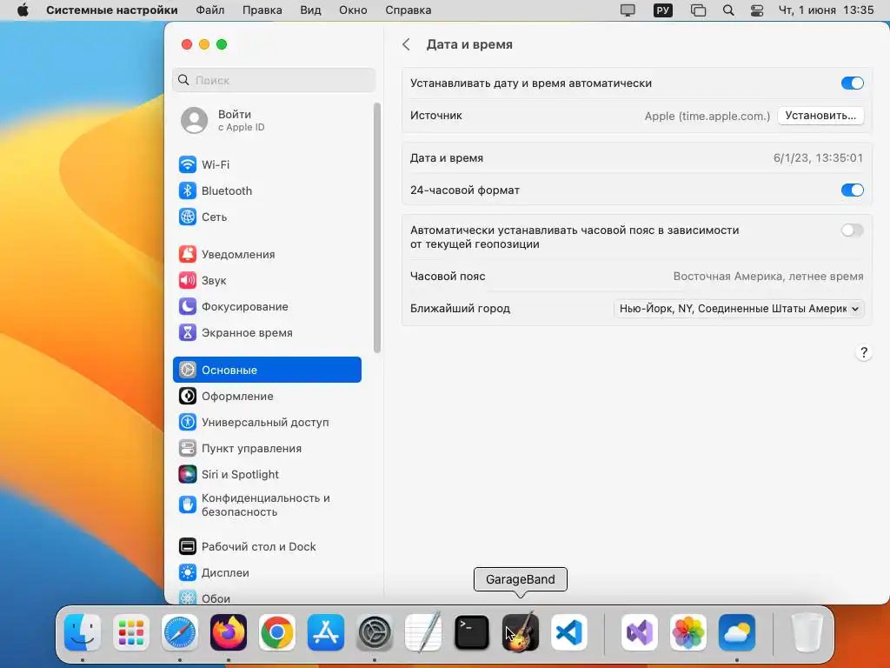Open TextEdit from the Dock

(x=423, y=632)
